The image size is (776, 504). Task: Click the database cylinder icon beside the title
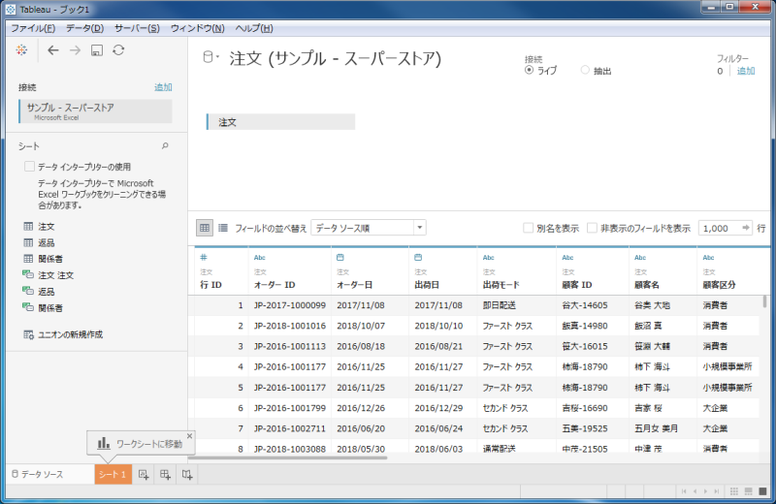[209, 57]
